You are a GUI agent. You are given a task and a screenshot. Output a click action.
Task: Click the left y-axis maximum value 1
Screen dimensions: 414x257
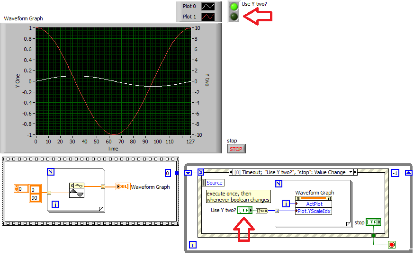click(30, 28)
